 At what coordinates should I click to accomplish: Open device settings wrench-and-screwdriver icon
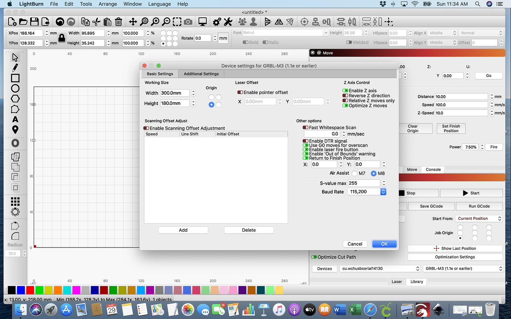(x=228, y=22)
